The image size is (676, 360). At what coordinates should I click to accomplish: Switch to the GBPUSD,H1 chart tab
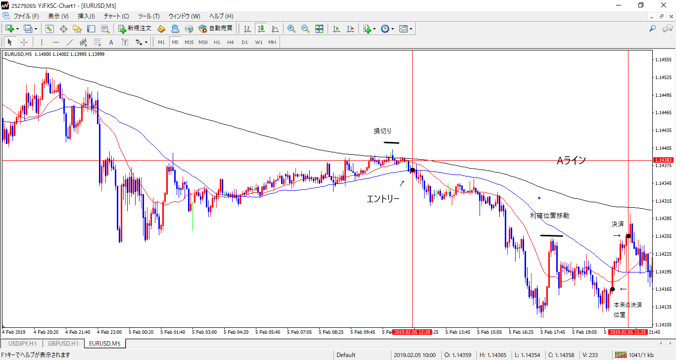pos(62,343)
